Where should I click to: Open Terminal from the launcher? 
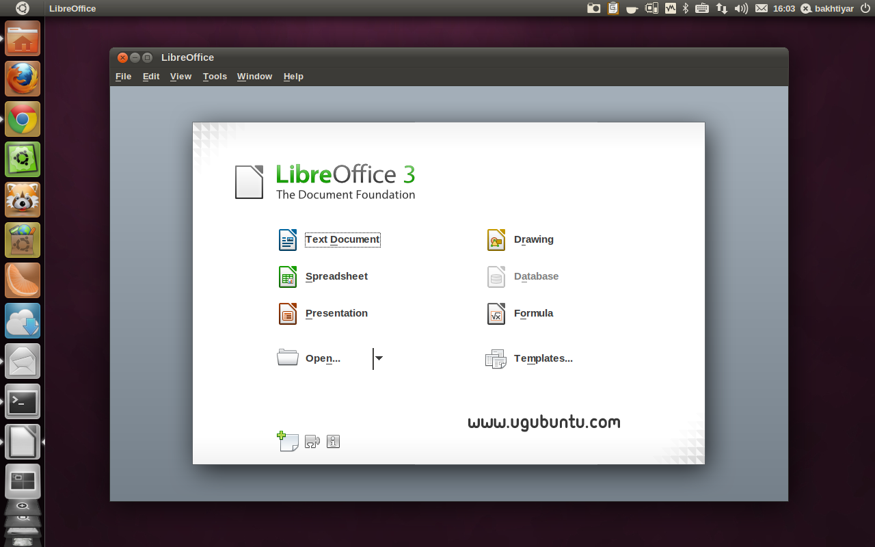pos(23,401)
